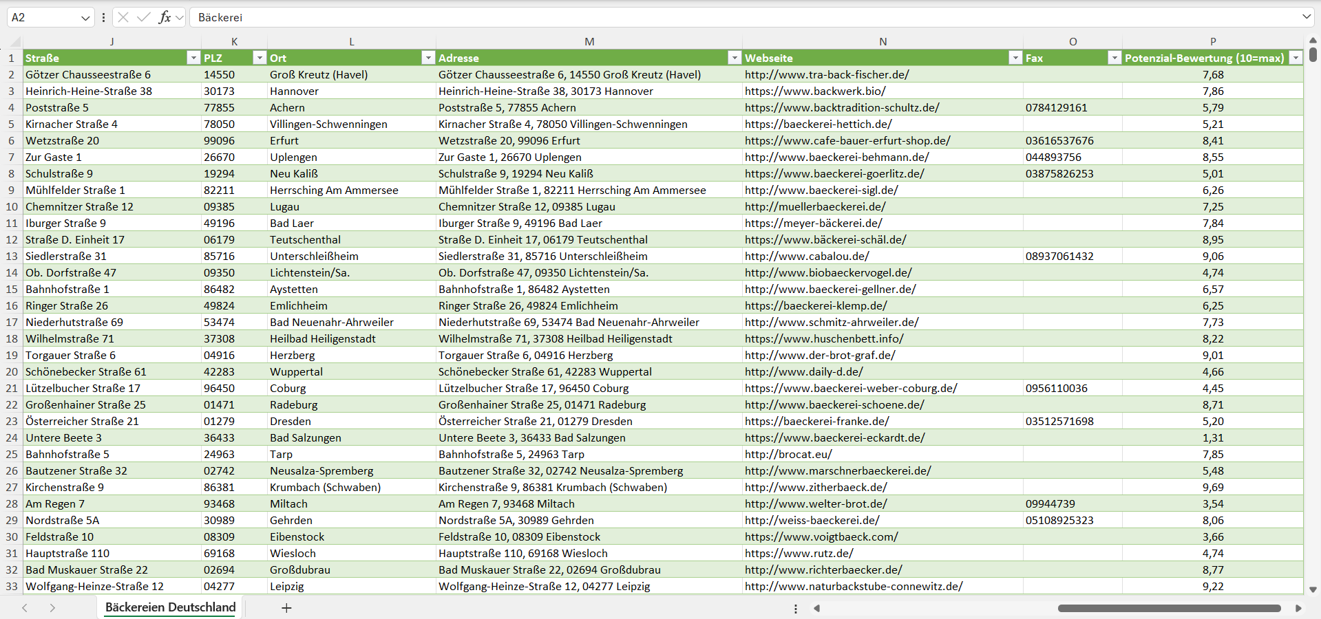Click the next sheet navigation arrow

coord(52,608)
